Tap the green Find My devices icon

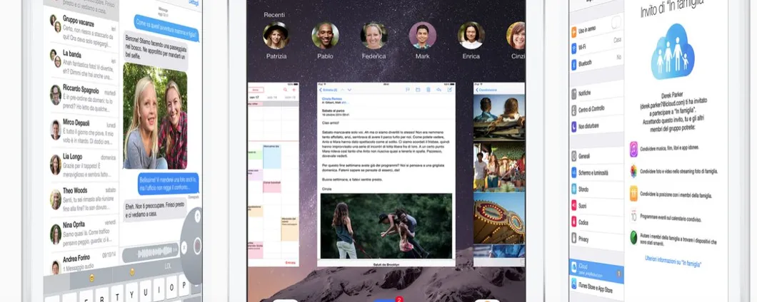(x=634, y=237)
